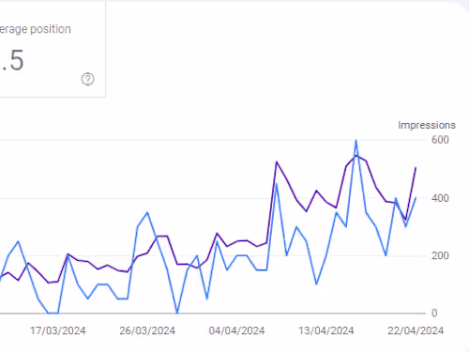The height and width of the screenshot is (352, 469).
Task: Click the '0' axis label
Action: 434,313
